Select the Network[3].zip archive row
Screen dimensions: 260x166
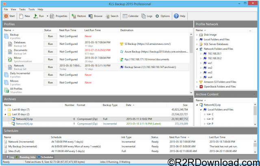(96, 119)
